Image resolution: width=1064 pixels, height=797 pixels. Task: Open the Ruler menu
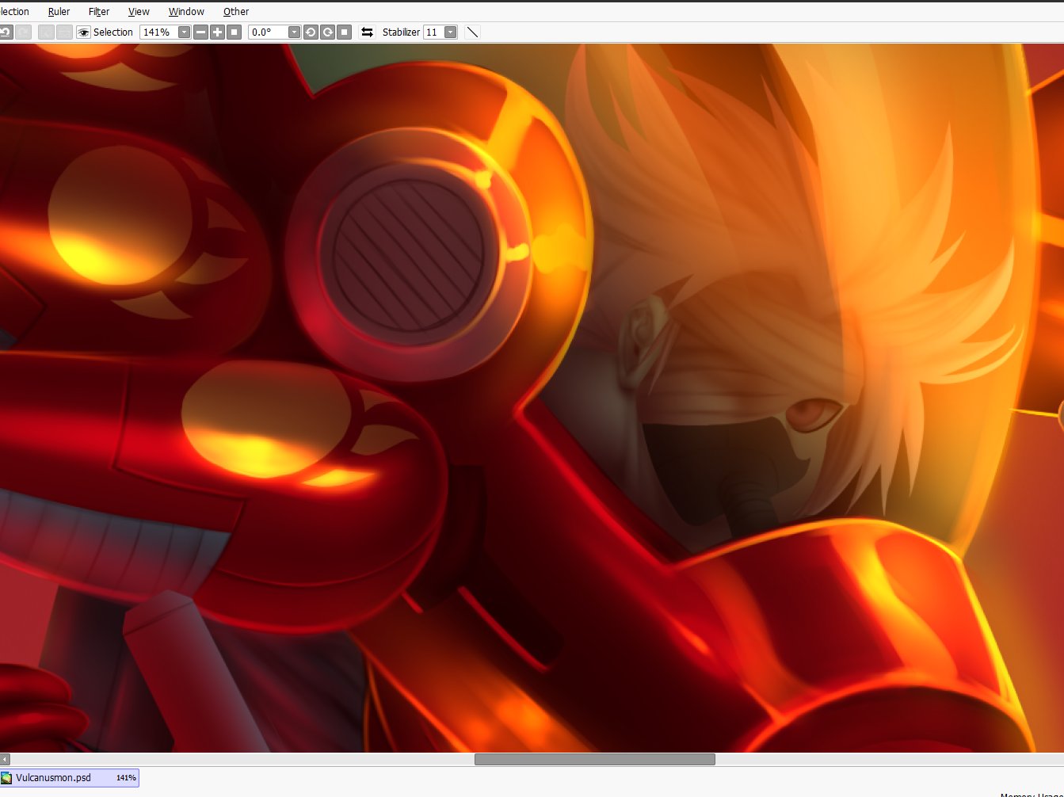[x=59, y=12]
